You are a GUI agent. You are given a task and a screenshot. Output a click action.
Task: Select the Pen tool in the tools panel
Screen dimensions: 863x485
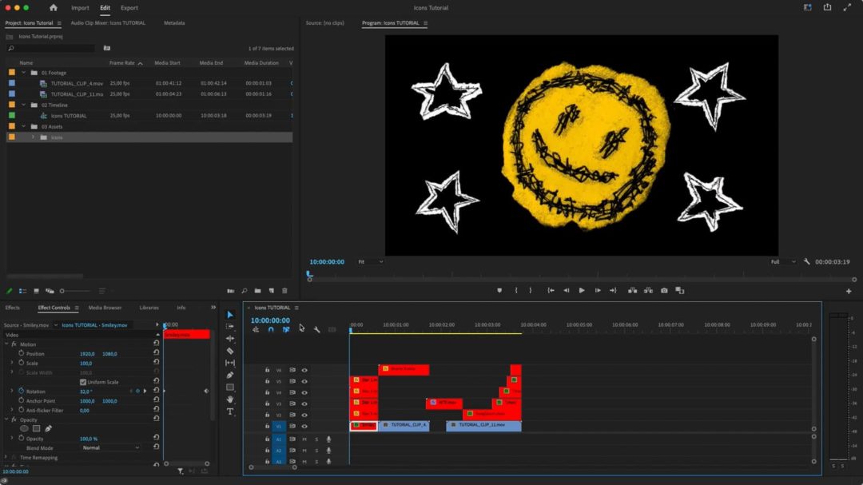click(x=230, y=375)
